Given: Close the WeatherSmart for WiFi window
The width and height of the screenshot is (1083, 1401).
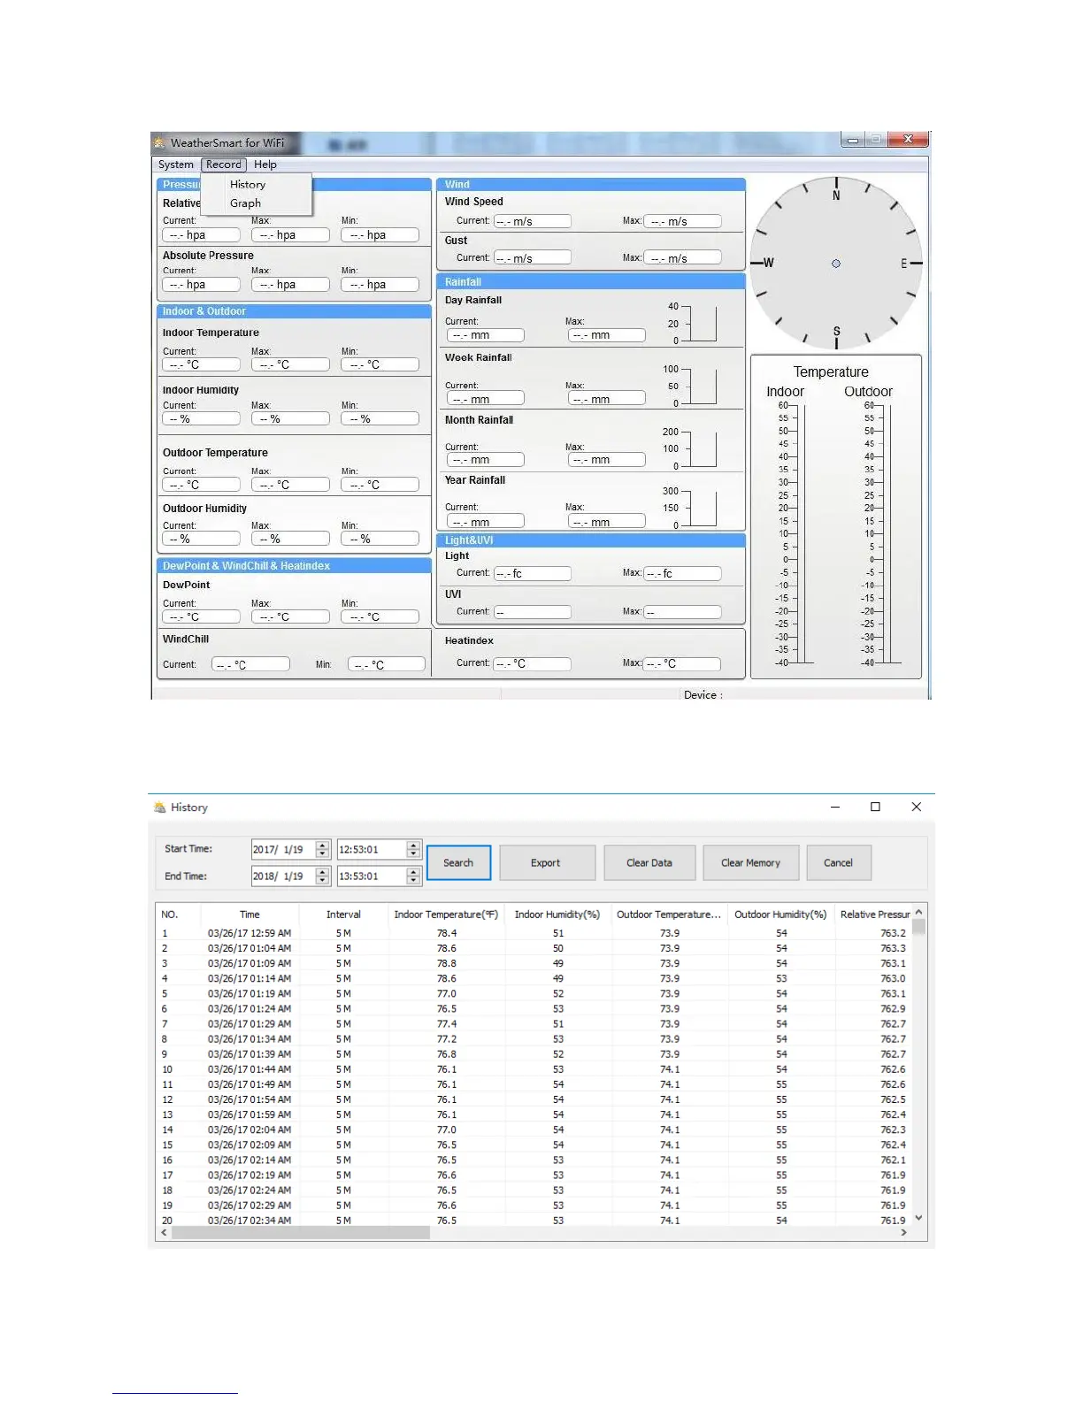Looking at the screenshot, I should click(x=908, y=140).
